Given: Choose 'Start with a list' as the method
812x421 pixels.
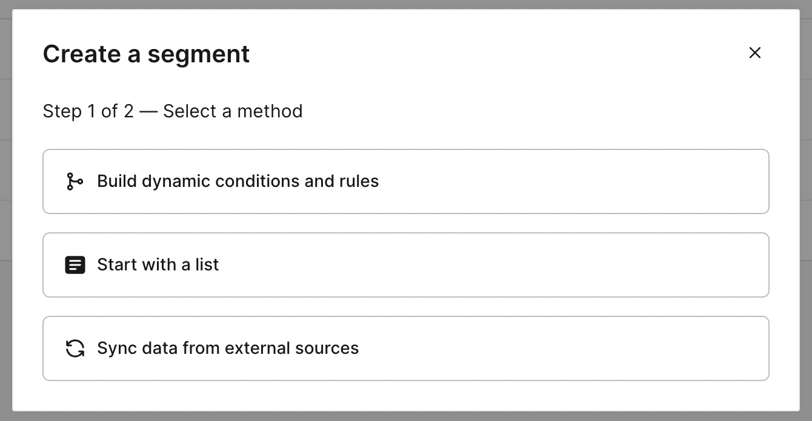Looking at the screenshot, I should click(x=405, y=264).
